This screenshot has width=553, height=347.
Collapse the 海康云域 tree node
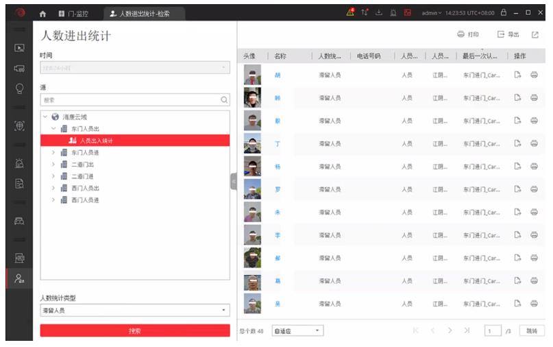click(x=45, y=117)
